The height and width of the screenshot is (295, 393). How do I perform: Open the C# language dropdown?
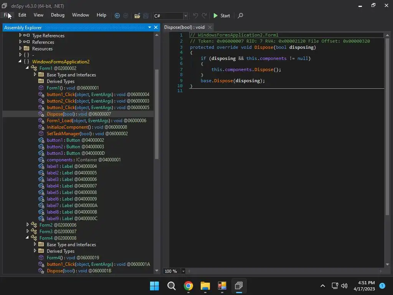point(185,16)
